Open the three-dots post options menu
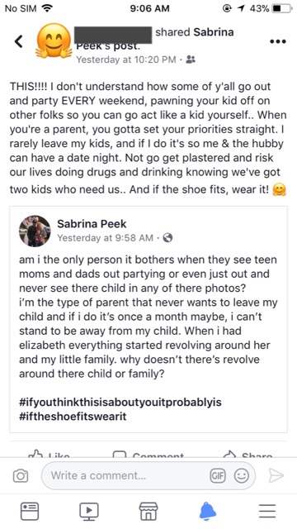Screen dimensions: 297x529 tap(278, 41)
